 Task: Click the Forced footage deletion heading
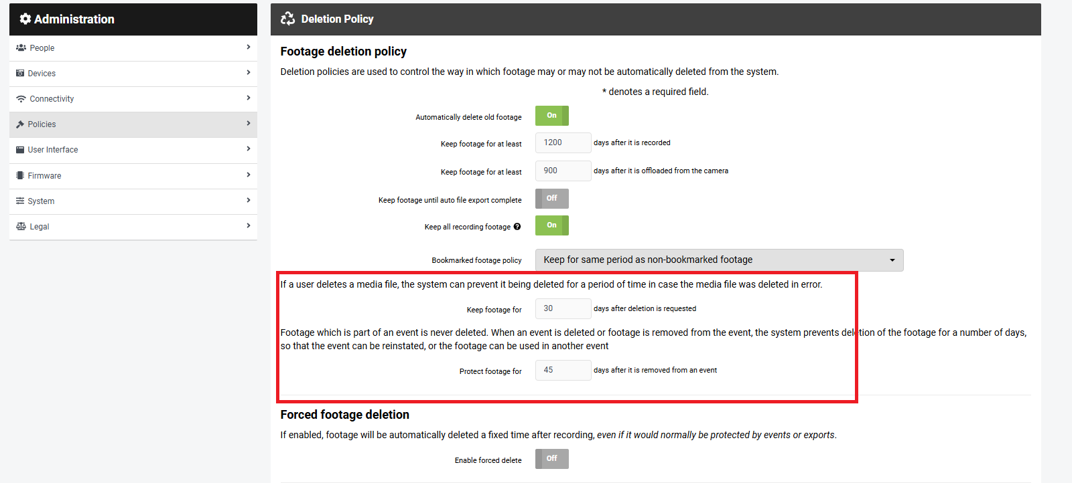point(345,415)
